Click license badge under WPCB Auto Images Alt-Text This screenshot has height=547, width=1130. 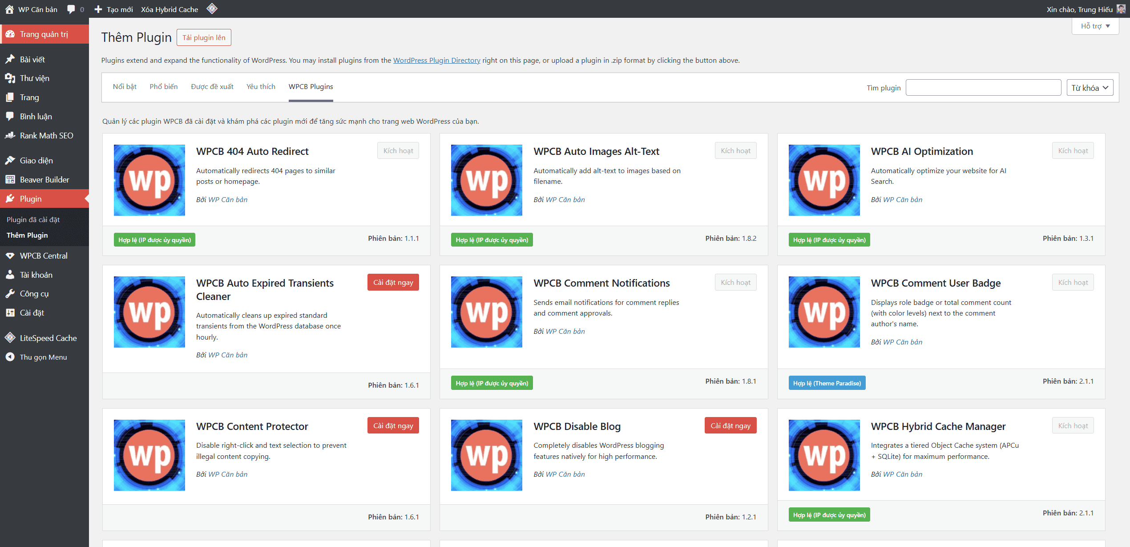point(492,240)
